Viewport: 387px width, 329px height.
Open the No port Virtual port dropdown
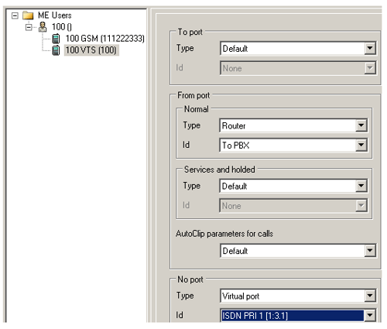(370, 296)
